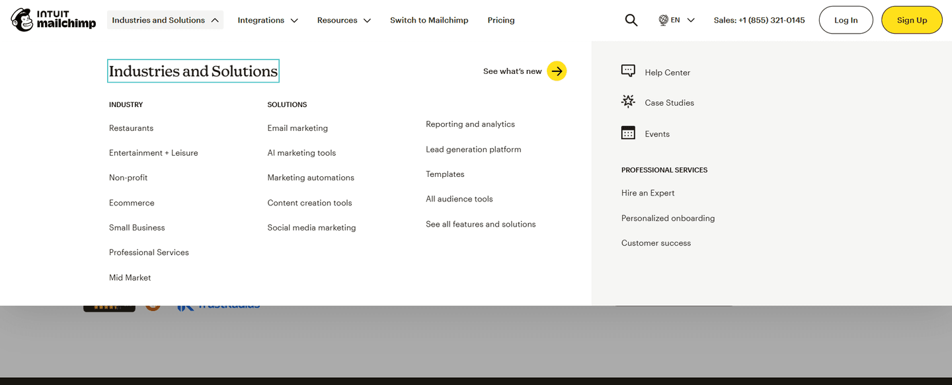This screenshot has height=385, width=952.
Task: Click the yellow Sign Up button
Action: [912, 20]
